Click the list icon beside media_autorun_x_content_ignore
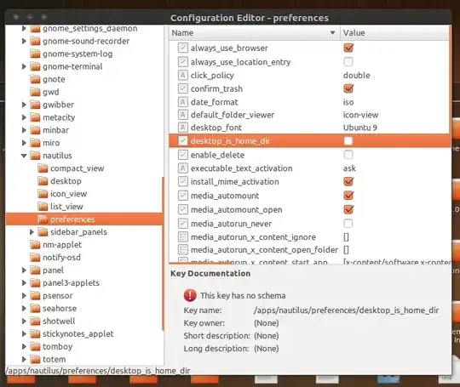Screen dimensions: 460x387 pos(183,236)
